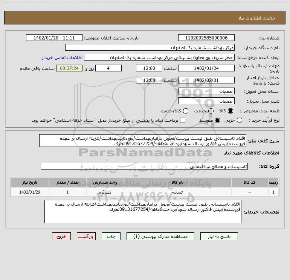This screenshot has width=290, height=280.
Task: Click the price validity hour 12:00 field
Action: point(149,80)
